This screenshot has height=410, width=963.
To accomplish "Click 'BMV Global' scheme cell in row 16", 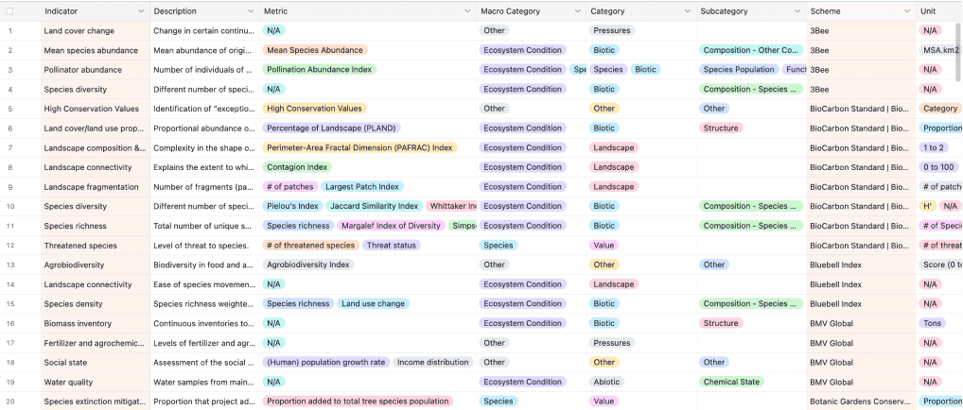I will [x=861, y=323].
